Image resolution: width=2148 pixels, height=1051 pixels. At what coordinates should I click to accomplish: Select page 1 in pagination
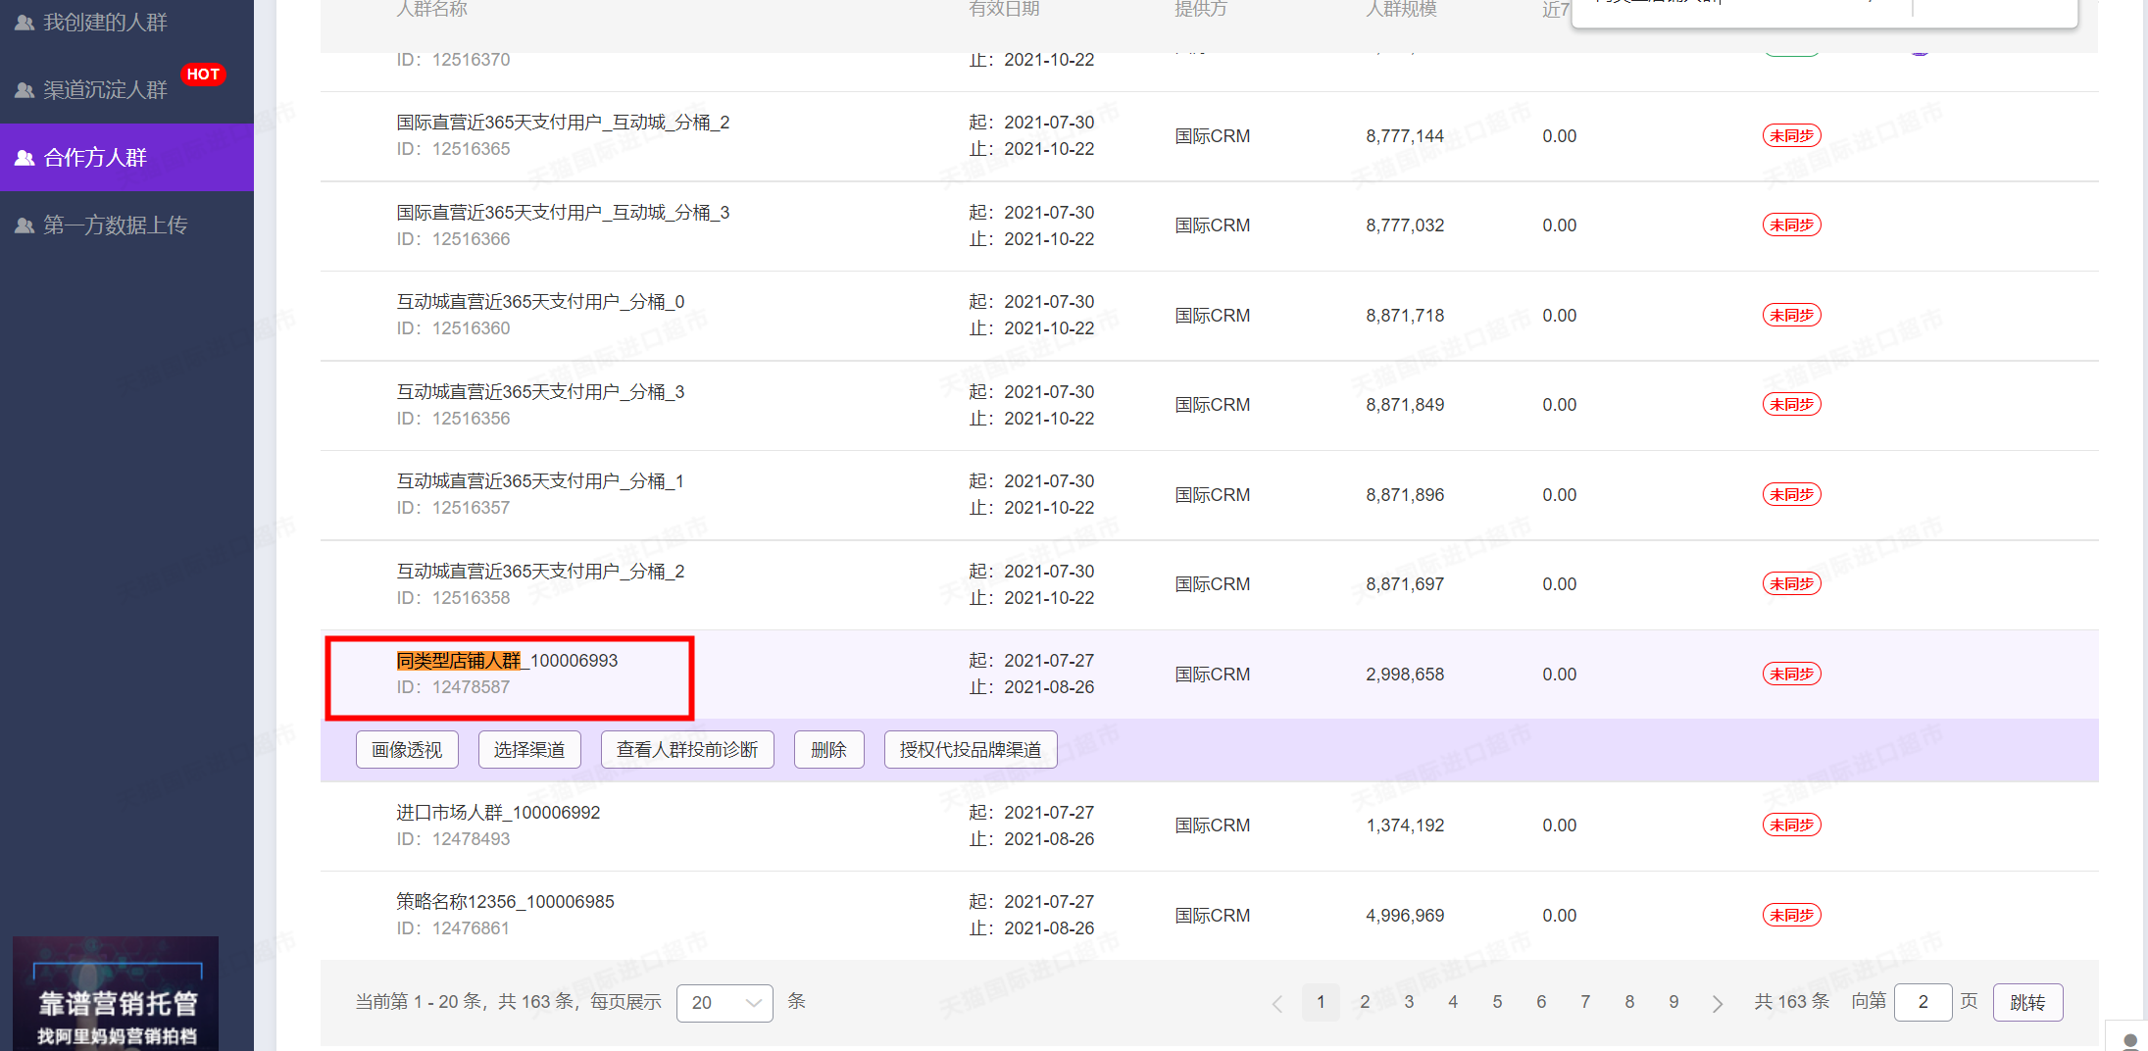(1321, 1002)
